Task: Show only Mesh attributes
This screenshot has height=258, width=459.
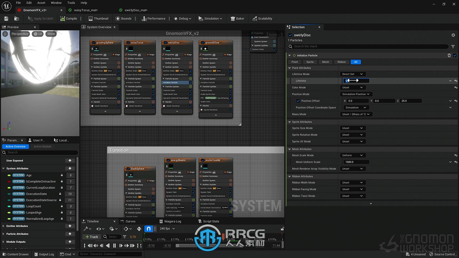Action: coord(326,62)
